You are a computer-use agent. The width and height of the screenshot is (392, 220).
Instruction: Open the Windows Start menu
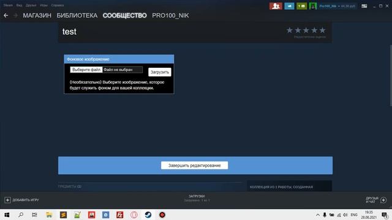(7, 215)
